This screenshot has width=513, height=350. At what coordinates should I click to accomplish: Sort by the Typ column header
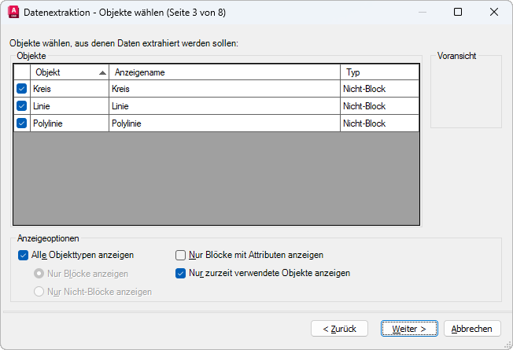pos(379,72)
